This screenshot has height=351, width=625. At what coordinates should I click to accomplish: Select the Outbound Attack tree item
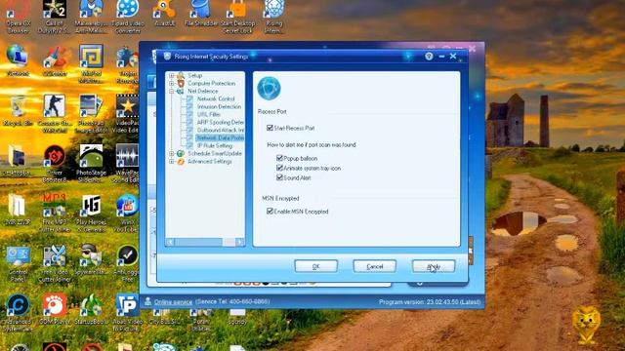(x=221, y=130)
